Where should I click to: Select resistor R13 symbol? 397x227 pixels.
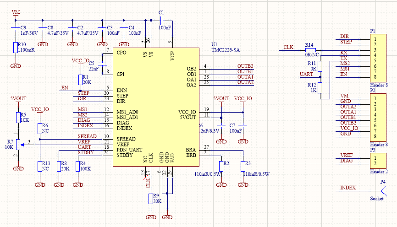[40, 166]
